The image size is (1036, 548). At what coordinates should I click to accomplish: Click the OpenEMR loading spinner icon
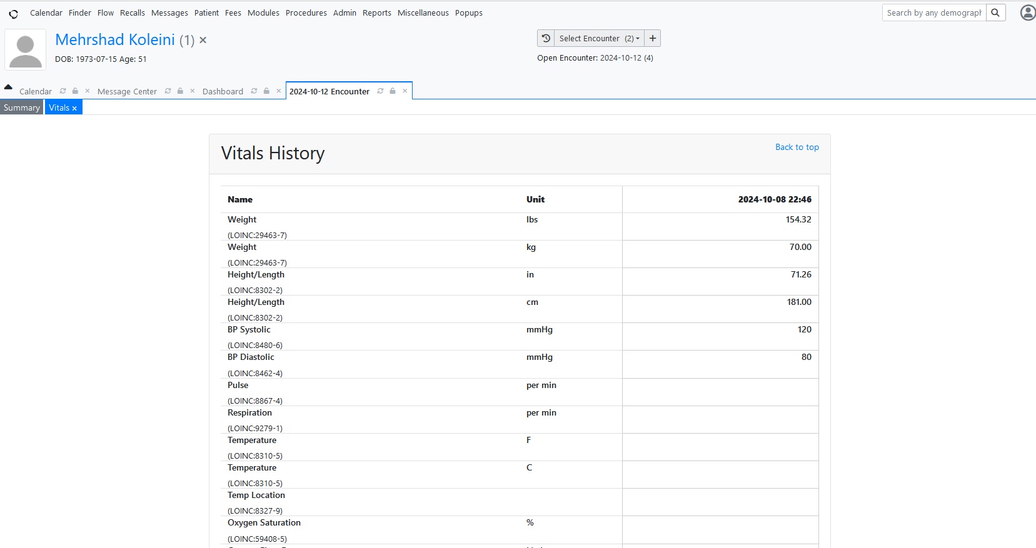coord(13,13)
